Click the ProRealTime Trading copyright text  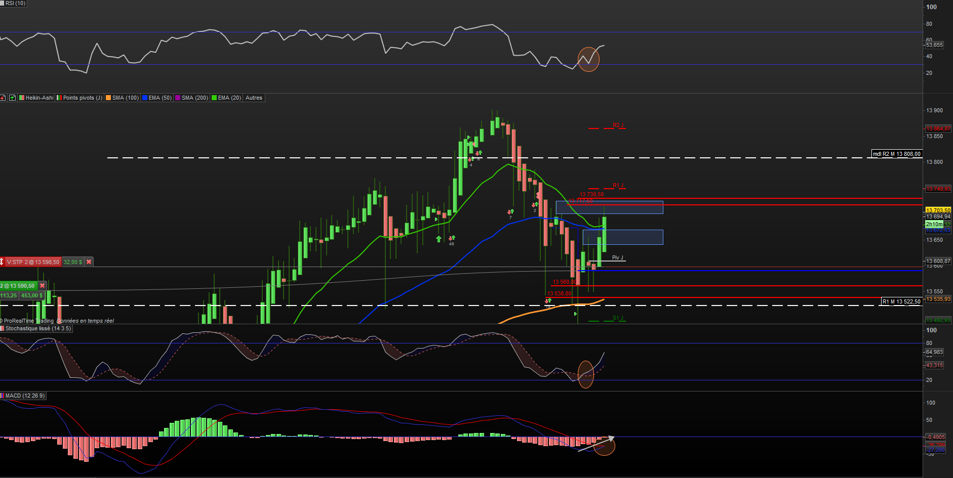coord(27,321)
